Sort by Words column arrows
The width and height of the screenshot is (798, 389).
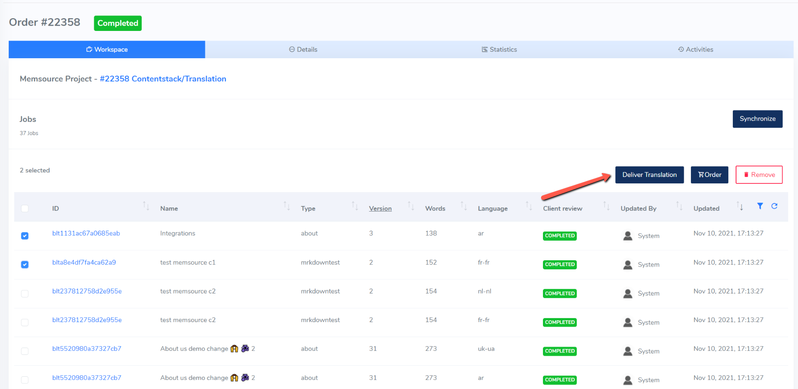pos(463,206)
